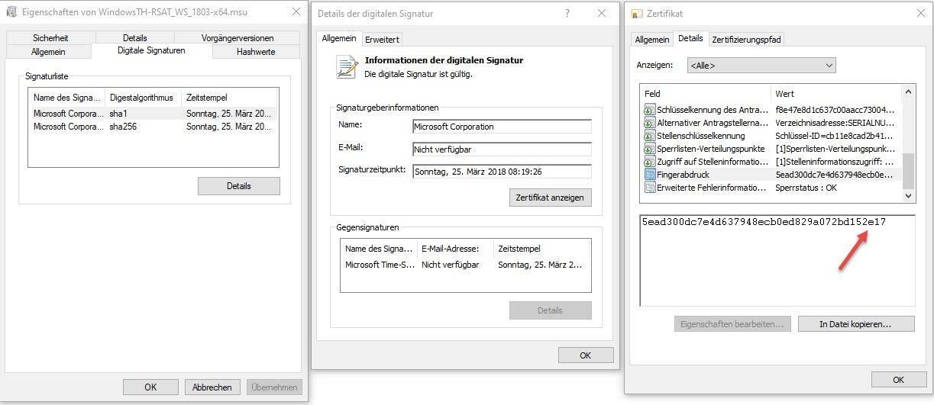
Task: Click the Erweiterte Fehlerinformationen property icon
Action: (x=649, y=188)
